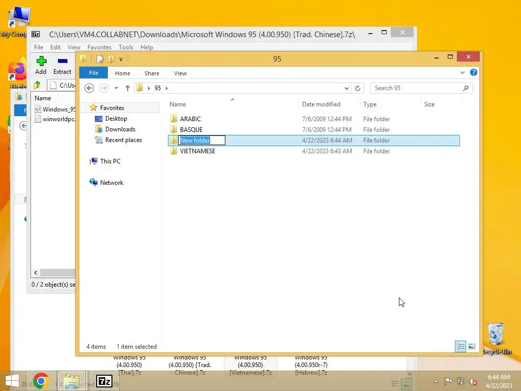This screenshot has height=391, width=521.
Task: Select the VIETNAMESE folder
Action: [x=197, y=151]
